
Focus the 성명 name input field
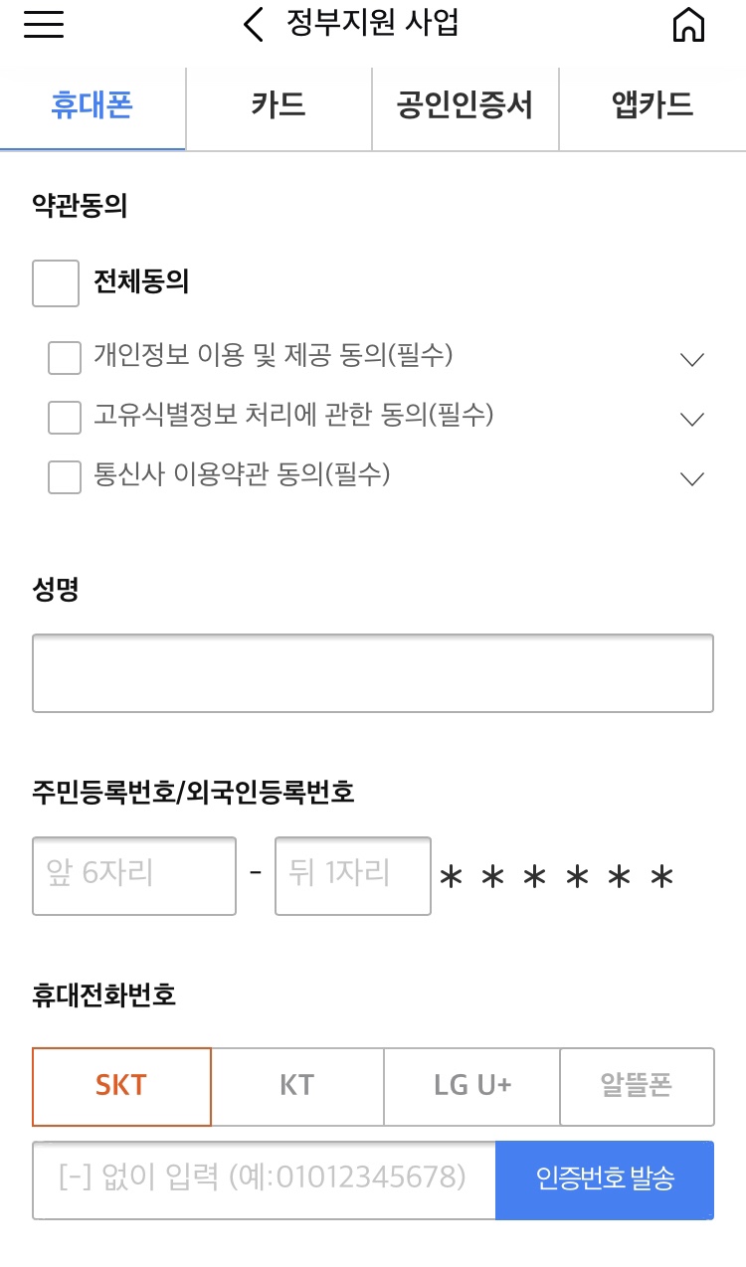tap(373, 673)
